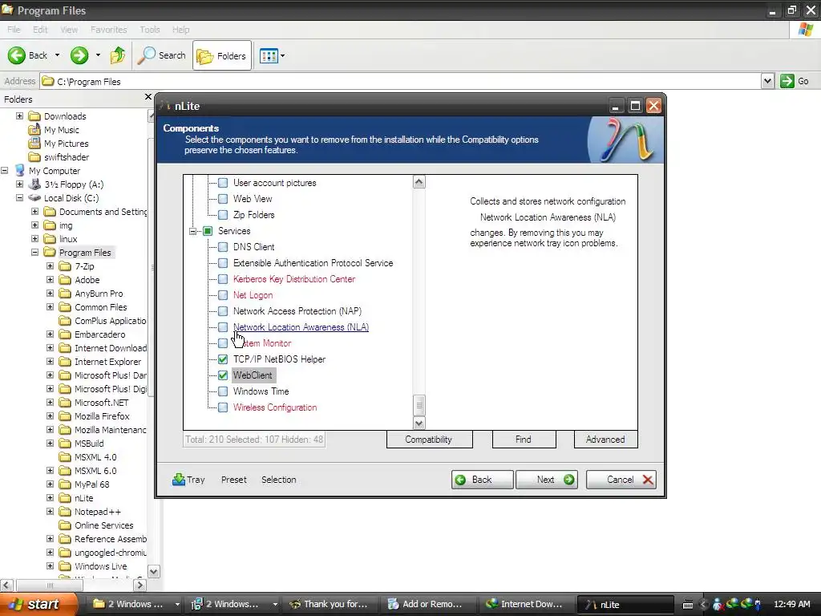Screen dimensions: 821x616
Task: Open the Notepad++ folder in tree
Action: [97, 511]
